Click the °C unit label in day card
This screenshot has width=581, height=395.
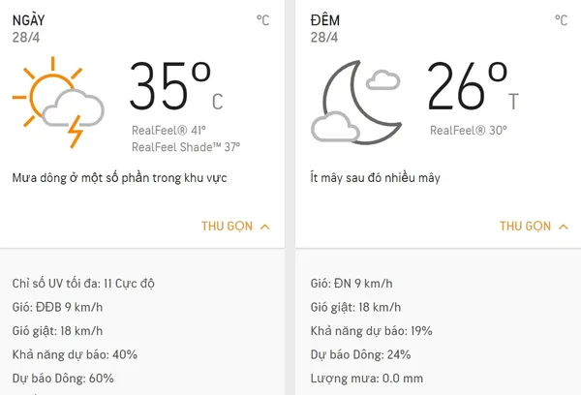point(263,20)
